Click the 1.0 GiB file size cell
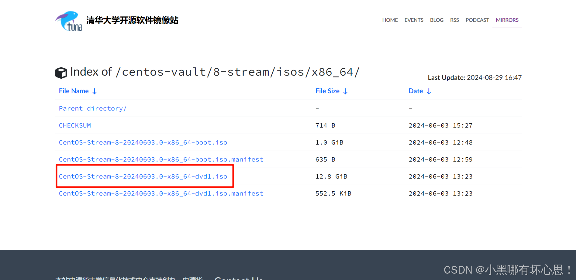The image size is (576, 280). [329, 142]
